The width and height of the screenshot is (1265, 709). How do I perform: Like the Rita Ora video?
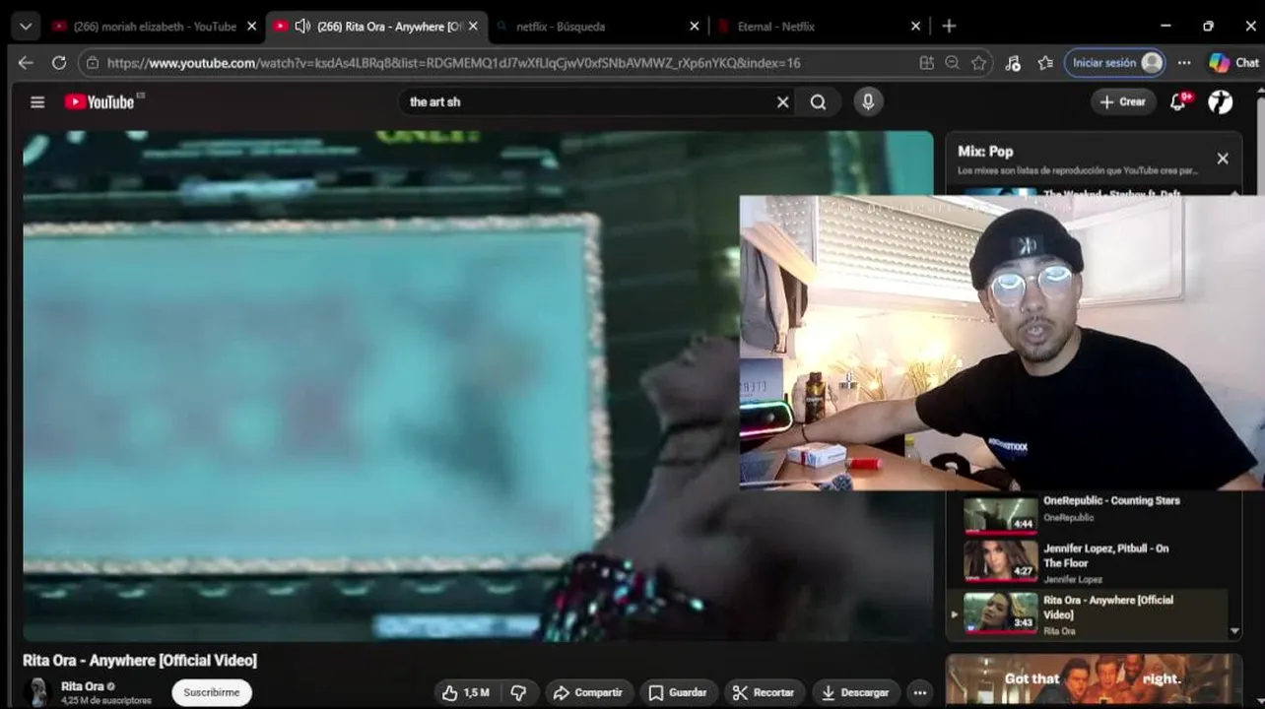466,692
